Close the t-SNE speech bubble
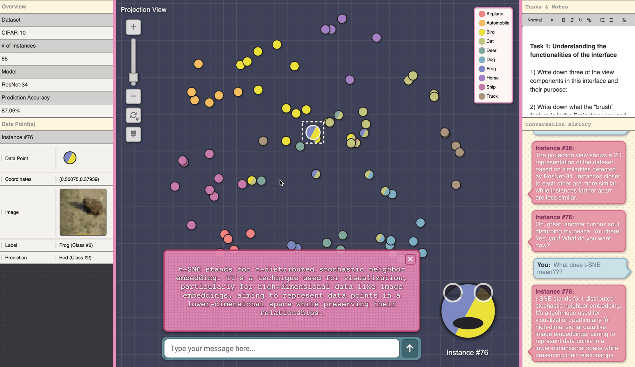 [x=410, y=259]
